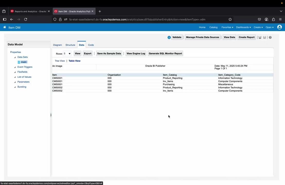Click the blue info icon beside Validate
Viewport: 285px width, 185px height.
point(169,38)
